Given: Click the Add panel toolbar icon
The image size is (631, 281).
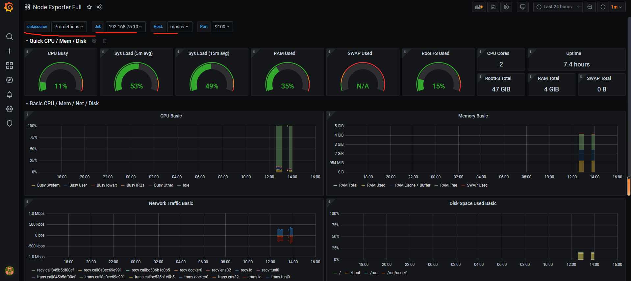Looking at the screenshot, I should pos(479,7).
